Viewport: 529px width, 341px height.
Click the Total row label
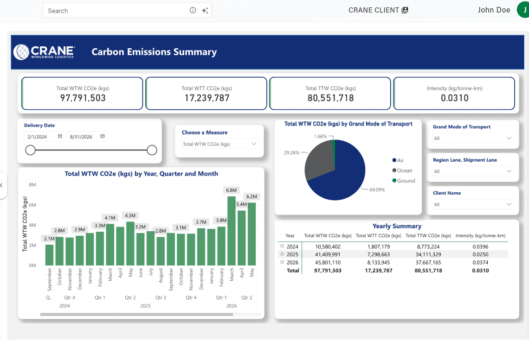click(x=293, y=271)
